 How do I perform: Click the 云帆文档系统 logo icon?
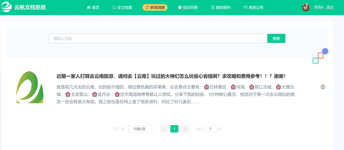[x=6, y=7]
